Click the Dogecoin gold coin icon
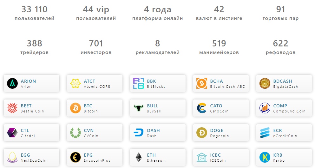315x168 pixels. click(201, 133)
